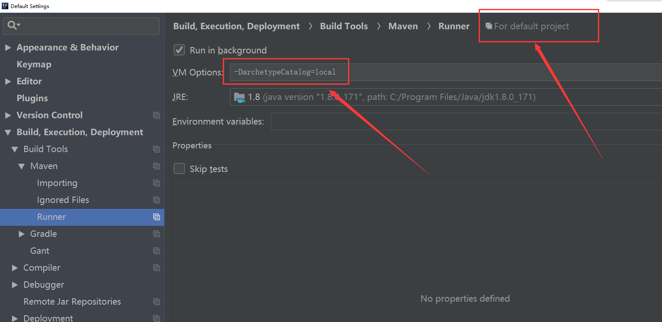Viewport: 662px width, 322px height.
Task: Click the Build Tools breadcrumb
Action: pos(344,26)
